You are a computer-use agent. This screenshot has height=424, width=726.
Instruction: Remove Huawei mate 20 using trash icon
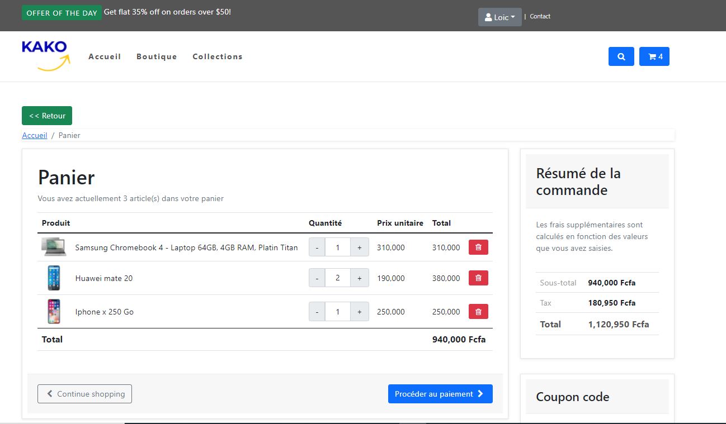478,278
